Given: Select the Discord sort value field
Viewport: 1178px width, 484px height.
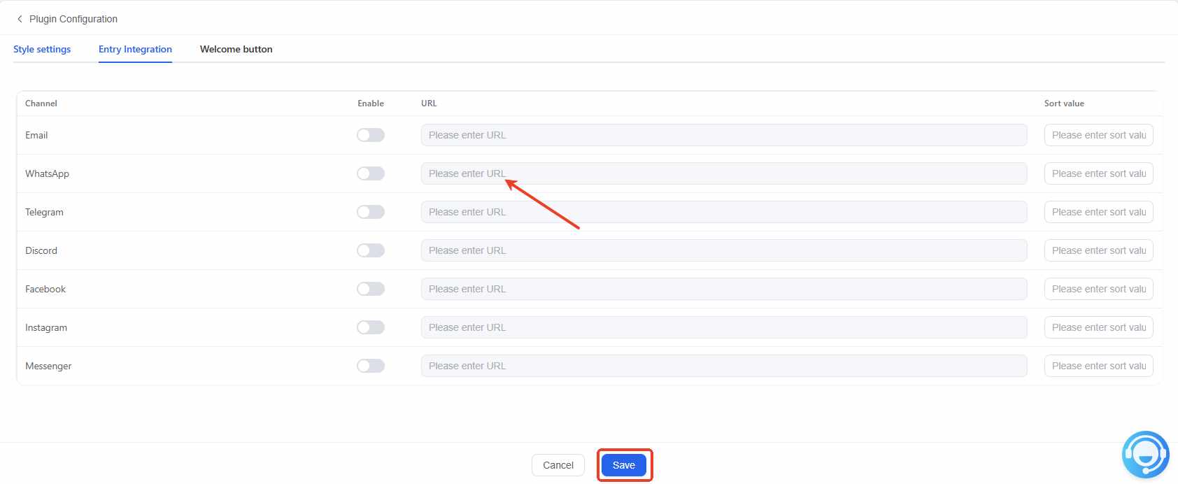Looking at the screenshot, I should point(1099,250).
